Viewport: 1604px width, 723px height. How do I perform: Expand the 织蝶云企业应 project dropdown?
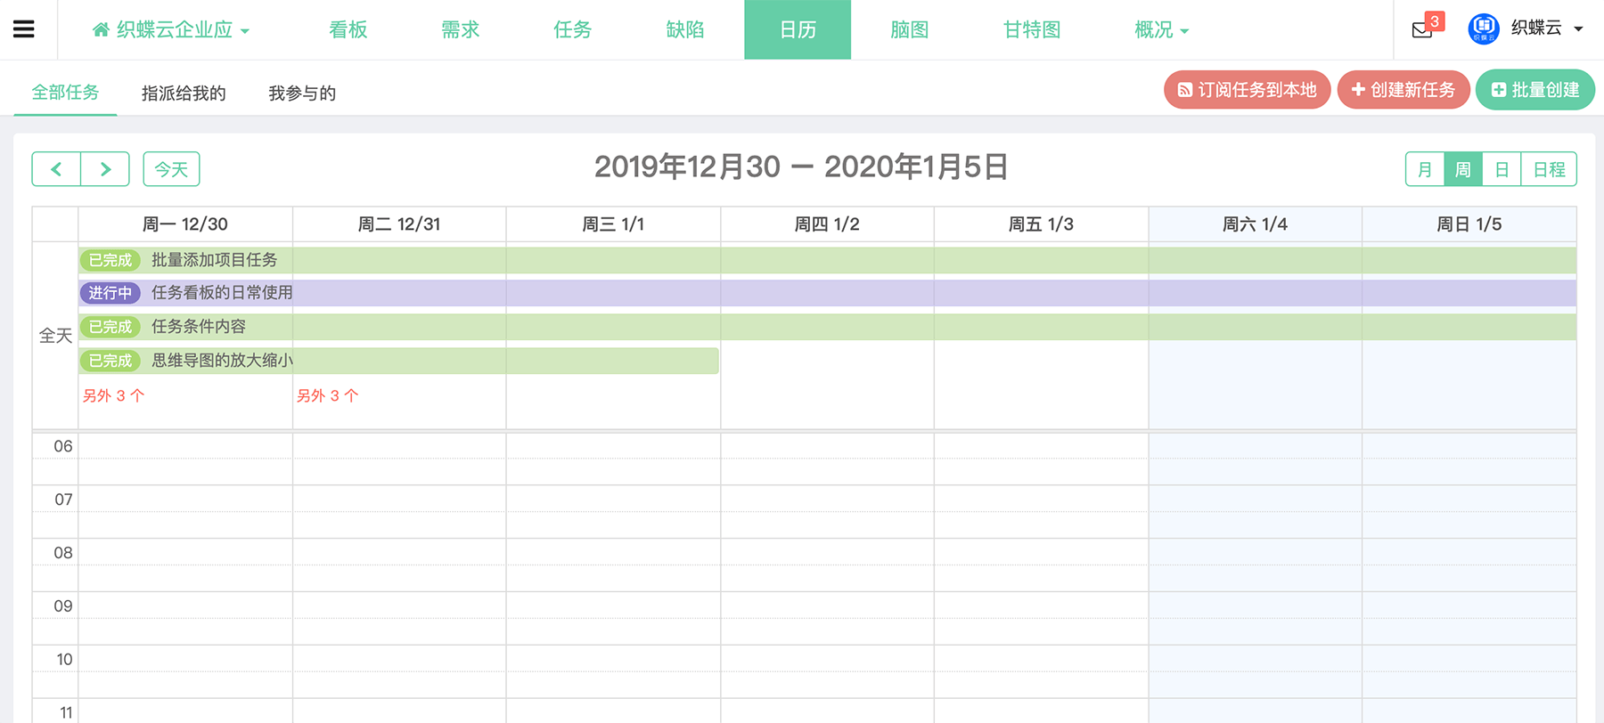pos(171,29)
